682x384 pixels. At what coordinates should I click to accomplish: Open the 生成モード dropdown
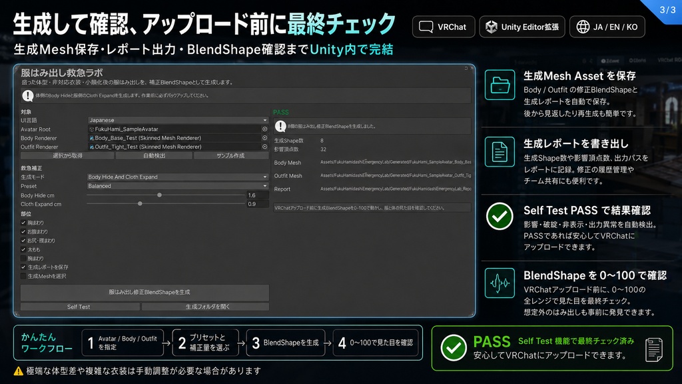(x=178, y=177)
